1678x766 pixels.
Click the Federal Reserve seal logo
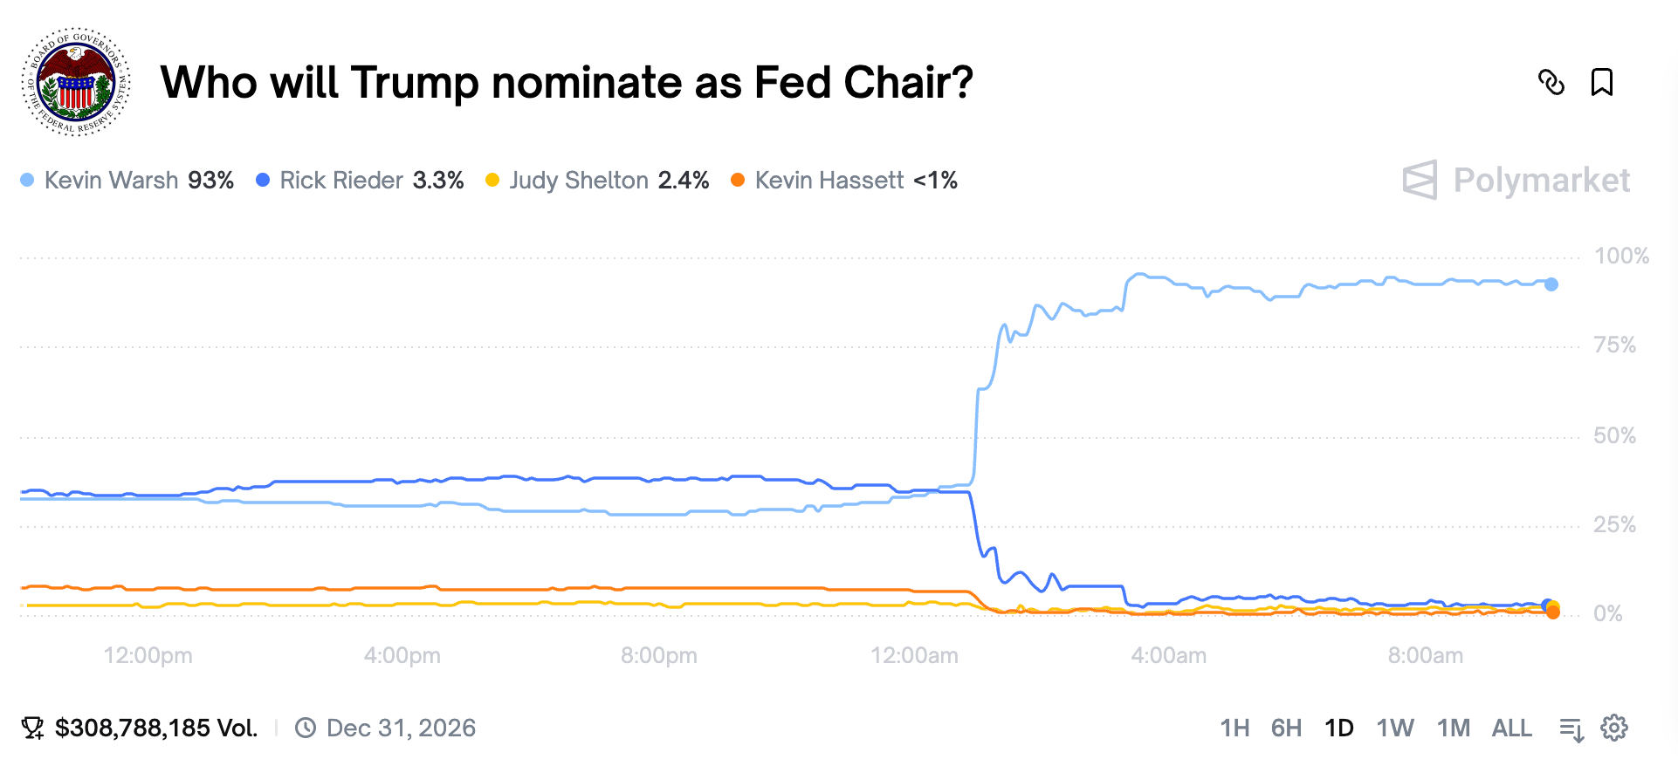click(x=76, y=82)
